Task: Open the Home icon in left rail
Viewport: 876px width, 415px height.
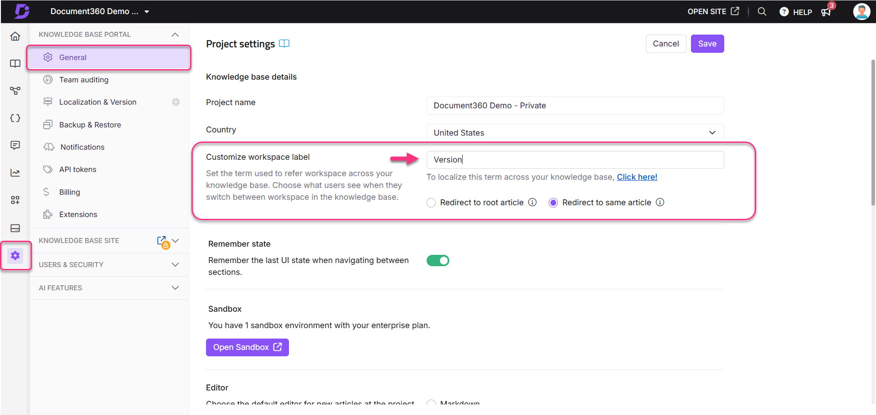Action: pyautogui.click(x=15, y=36)
